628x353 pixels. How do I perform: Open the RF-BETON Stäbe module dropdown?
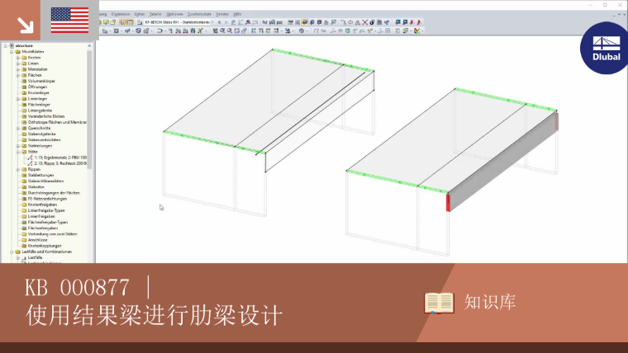click(x=212, y=22)
